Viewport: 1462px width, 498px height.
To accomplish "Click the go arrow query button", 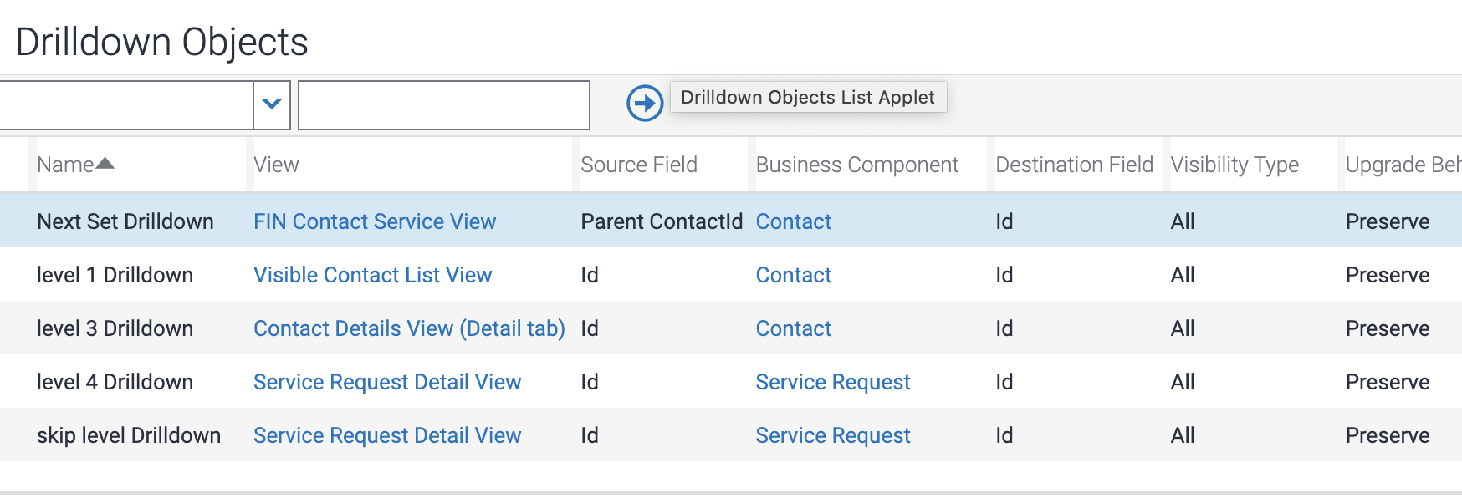I will tap(645, 104).
